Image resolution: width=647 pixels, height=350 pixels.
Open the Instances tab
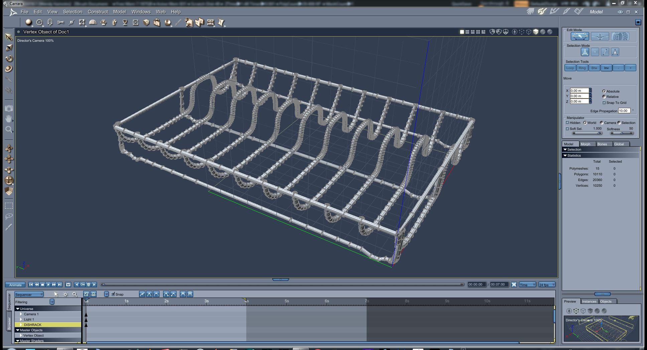coord(589,301)
